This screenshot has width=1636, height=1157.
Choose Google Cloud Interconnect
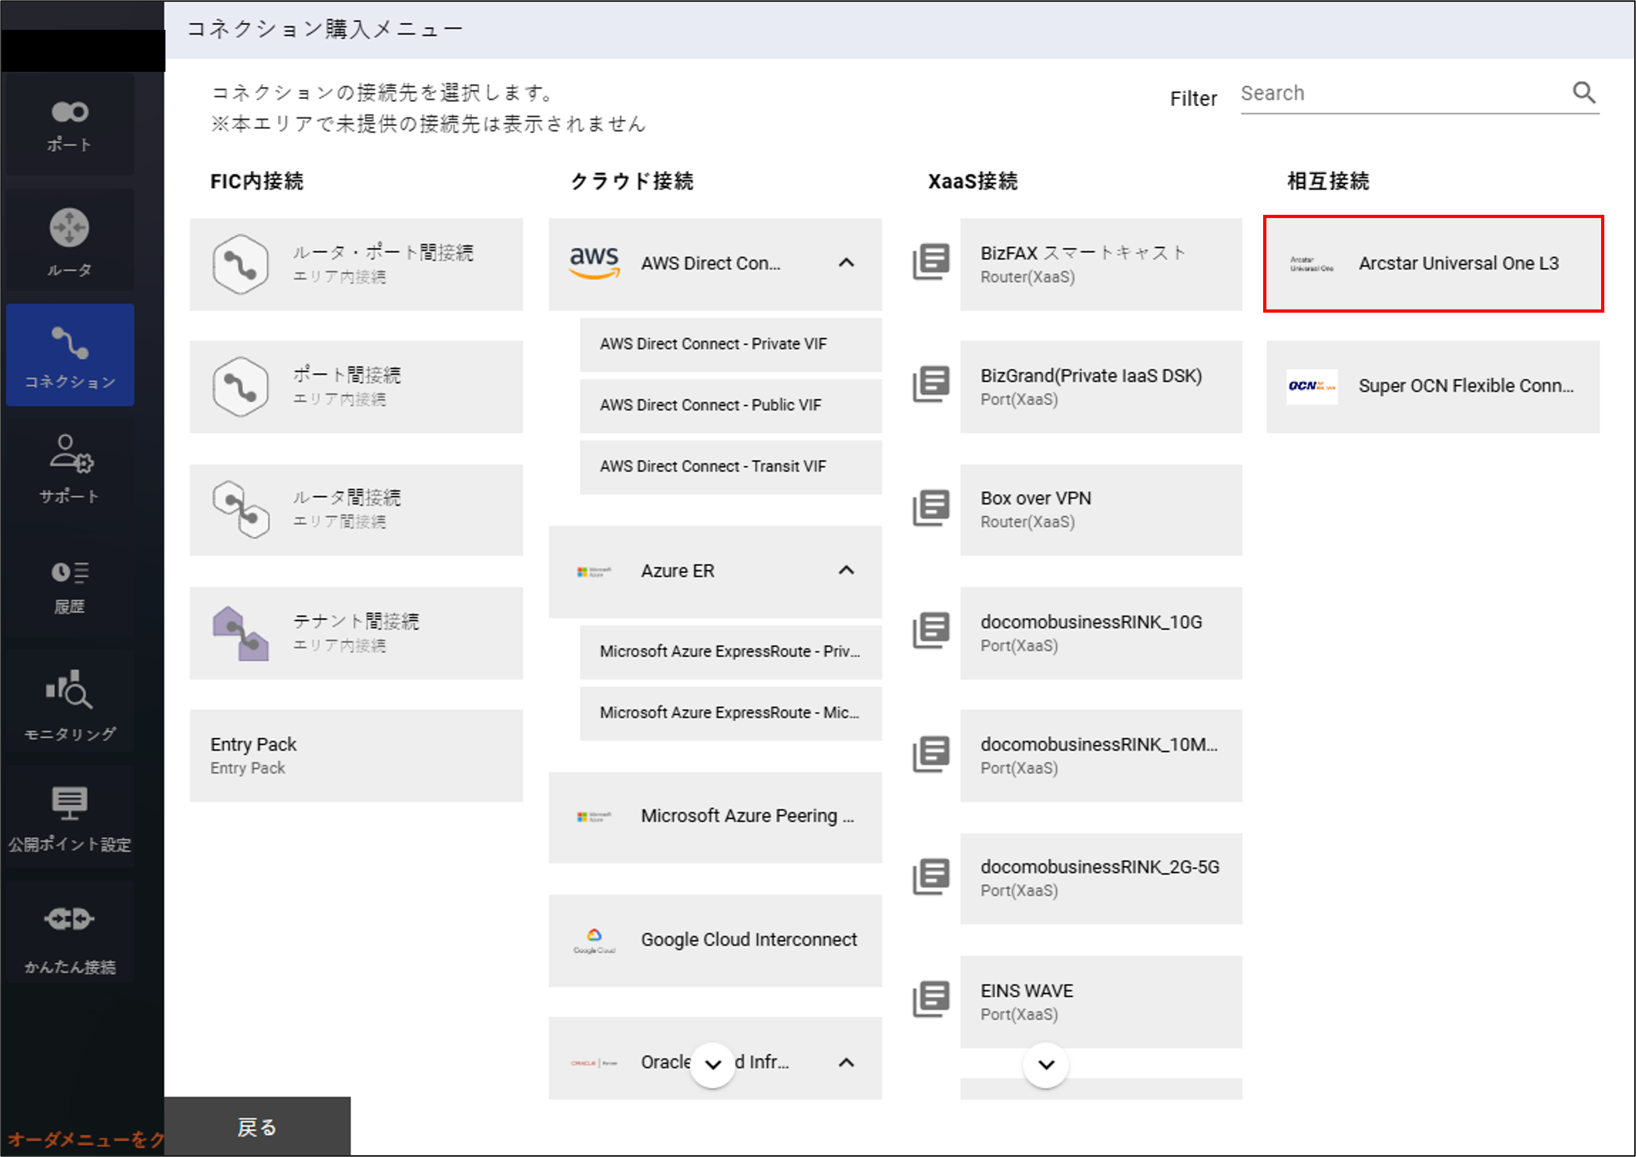pyautogui.click(x=715, y=941)
